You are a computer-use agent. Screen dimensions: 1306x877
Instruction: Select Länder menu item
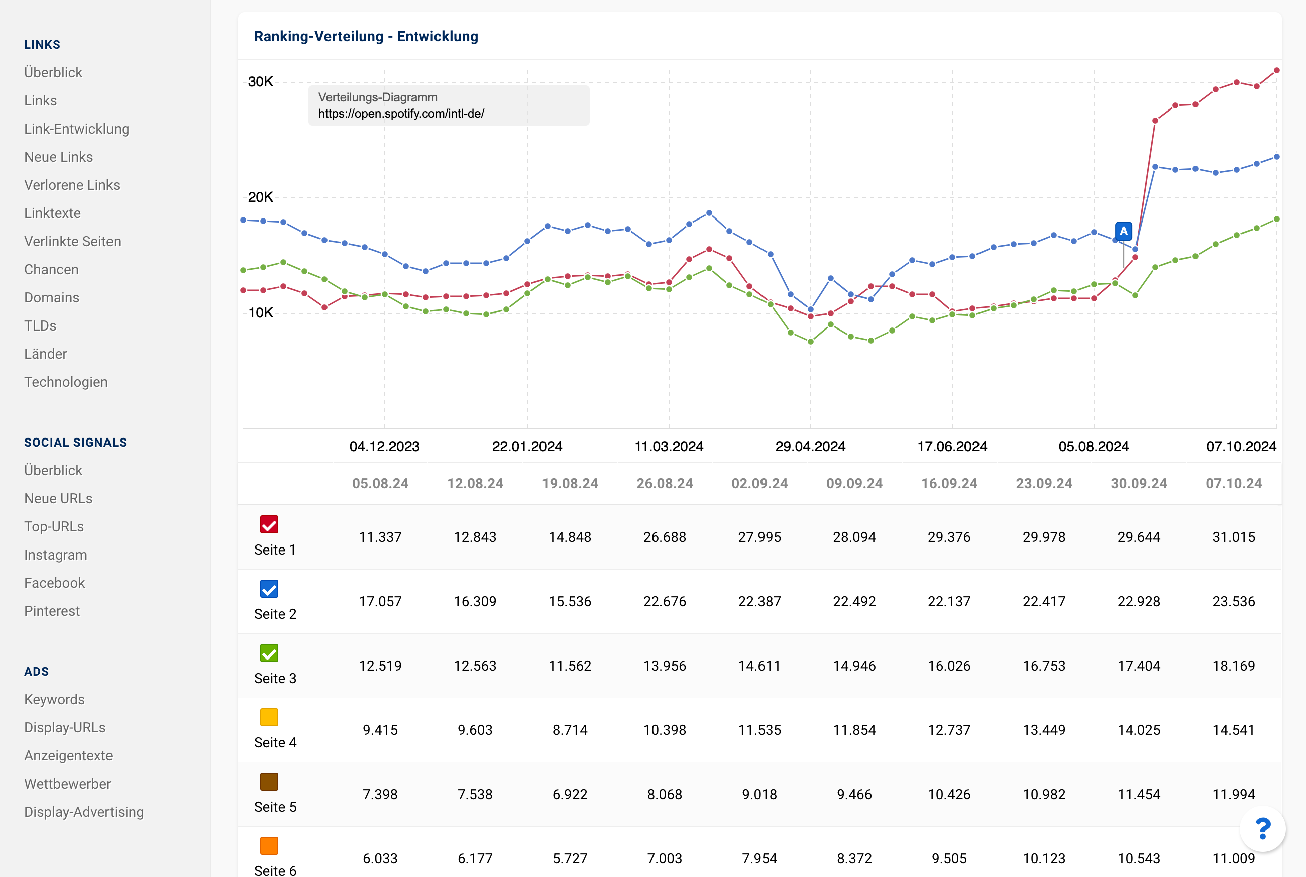[46, 354]
